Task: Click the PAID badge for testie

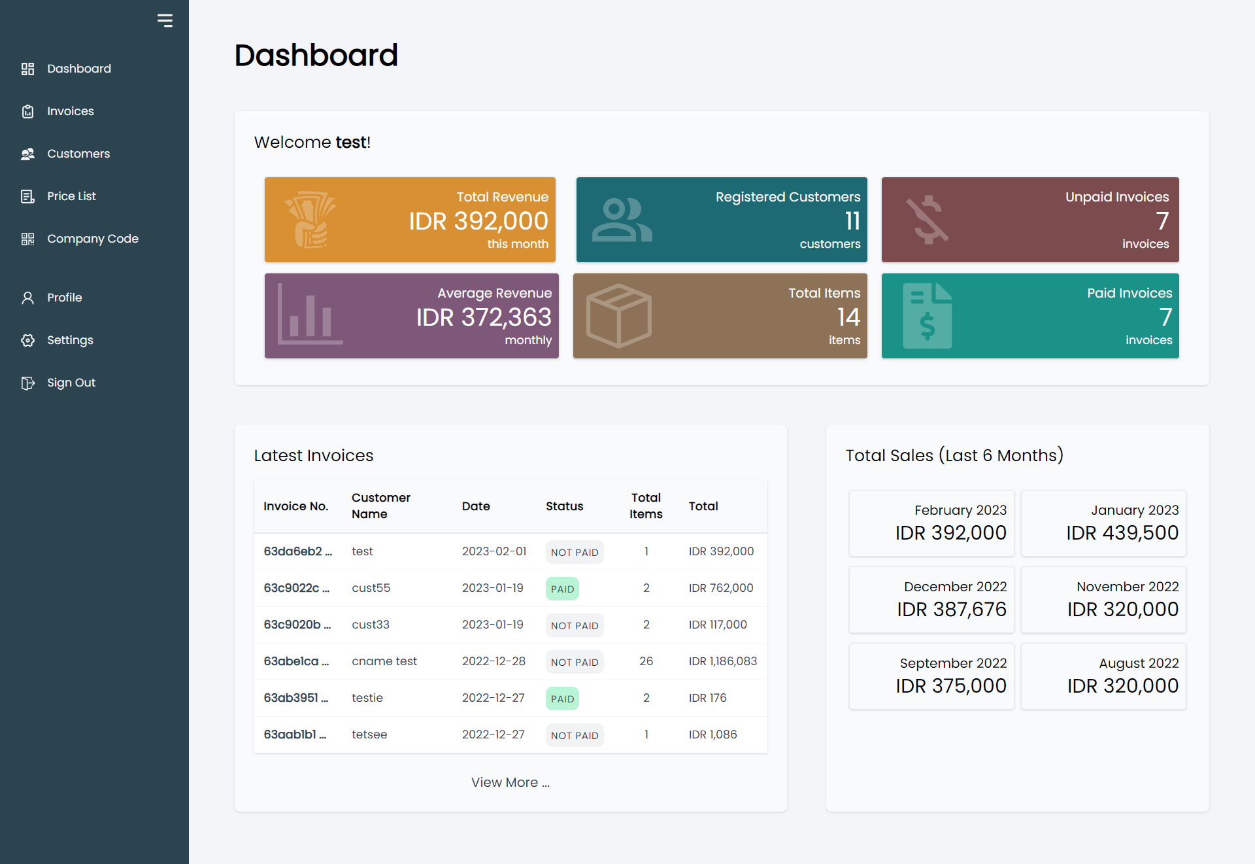Action: [562, 699]
